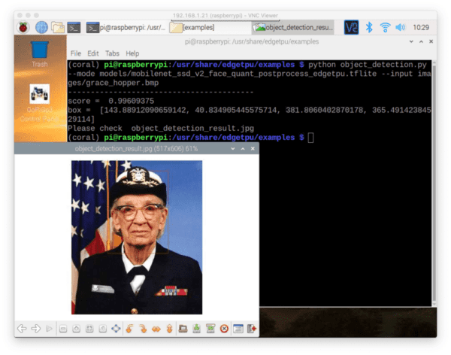Go to next image in viewer

[35, 329]
